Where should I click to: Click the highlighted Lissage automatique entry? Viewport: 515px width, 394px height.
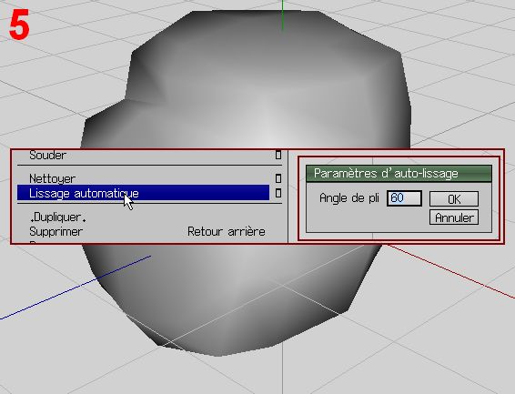click(x=143, y=193)
